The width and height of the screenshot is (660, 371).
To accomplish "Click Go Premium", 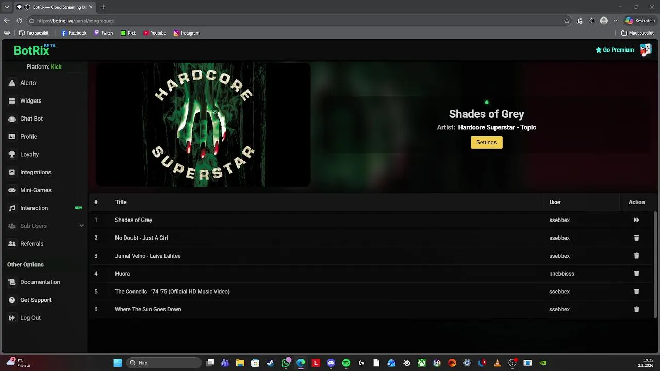I will (x=614, y=50).
